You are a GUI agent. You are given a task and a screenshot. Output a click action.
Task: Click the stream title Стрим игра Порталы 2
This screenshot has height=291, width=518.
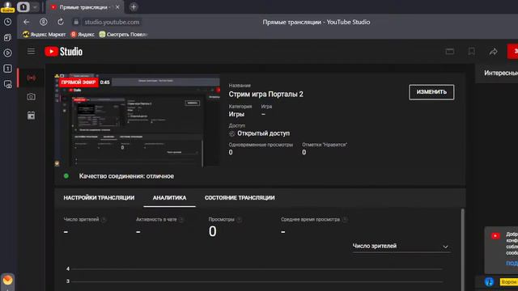point(266,95)
